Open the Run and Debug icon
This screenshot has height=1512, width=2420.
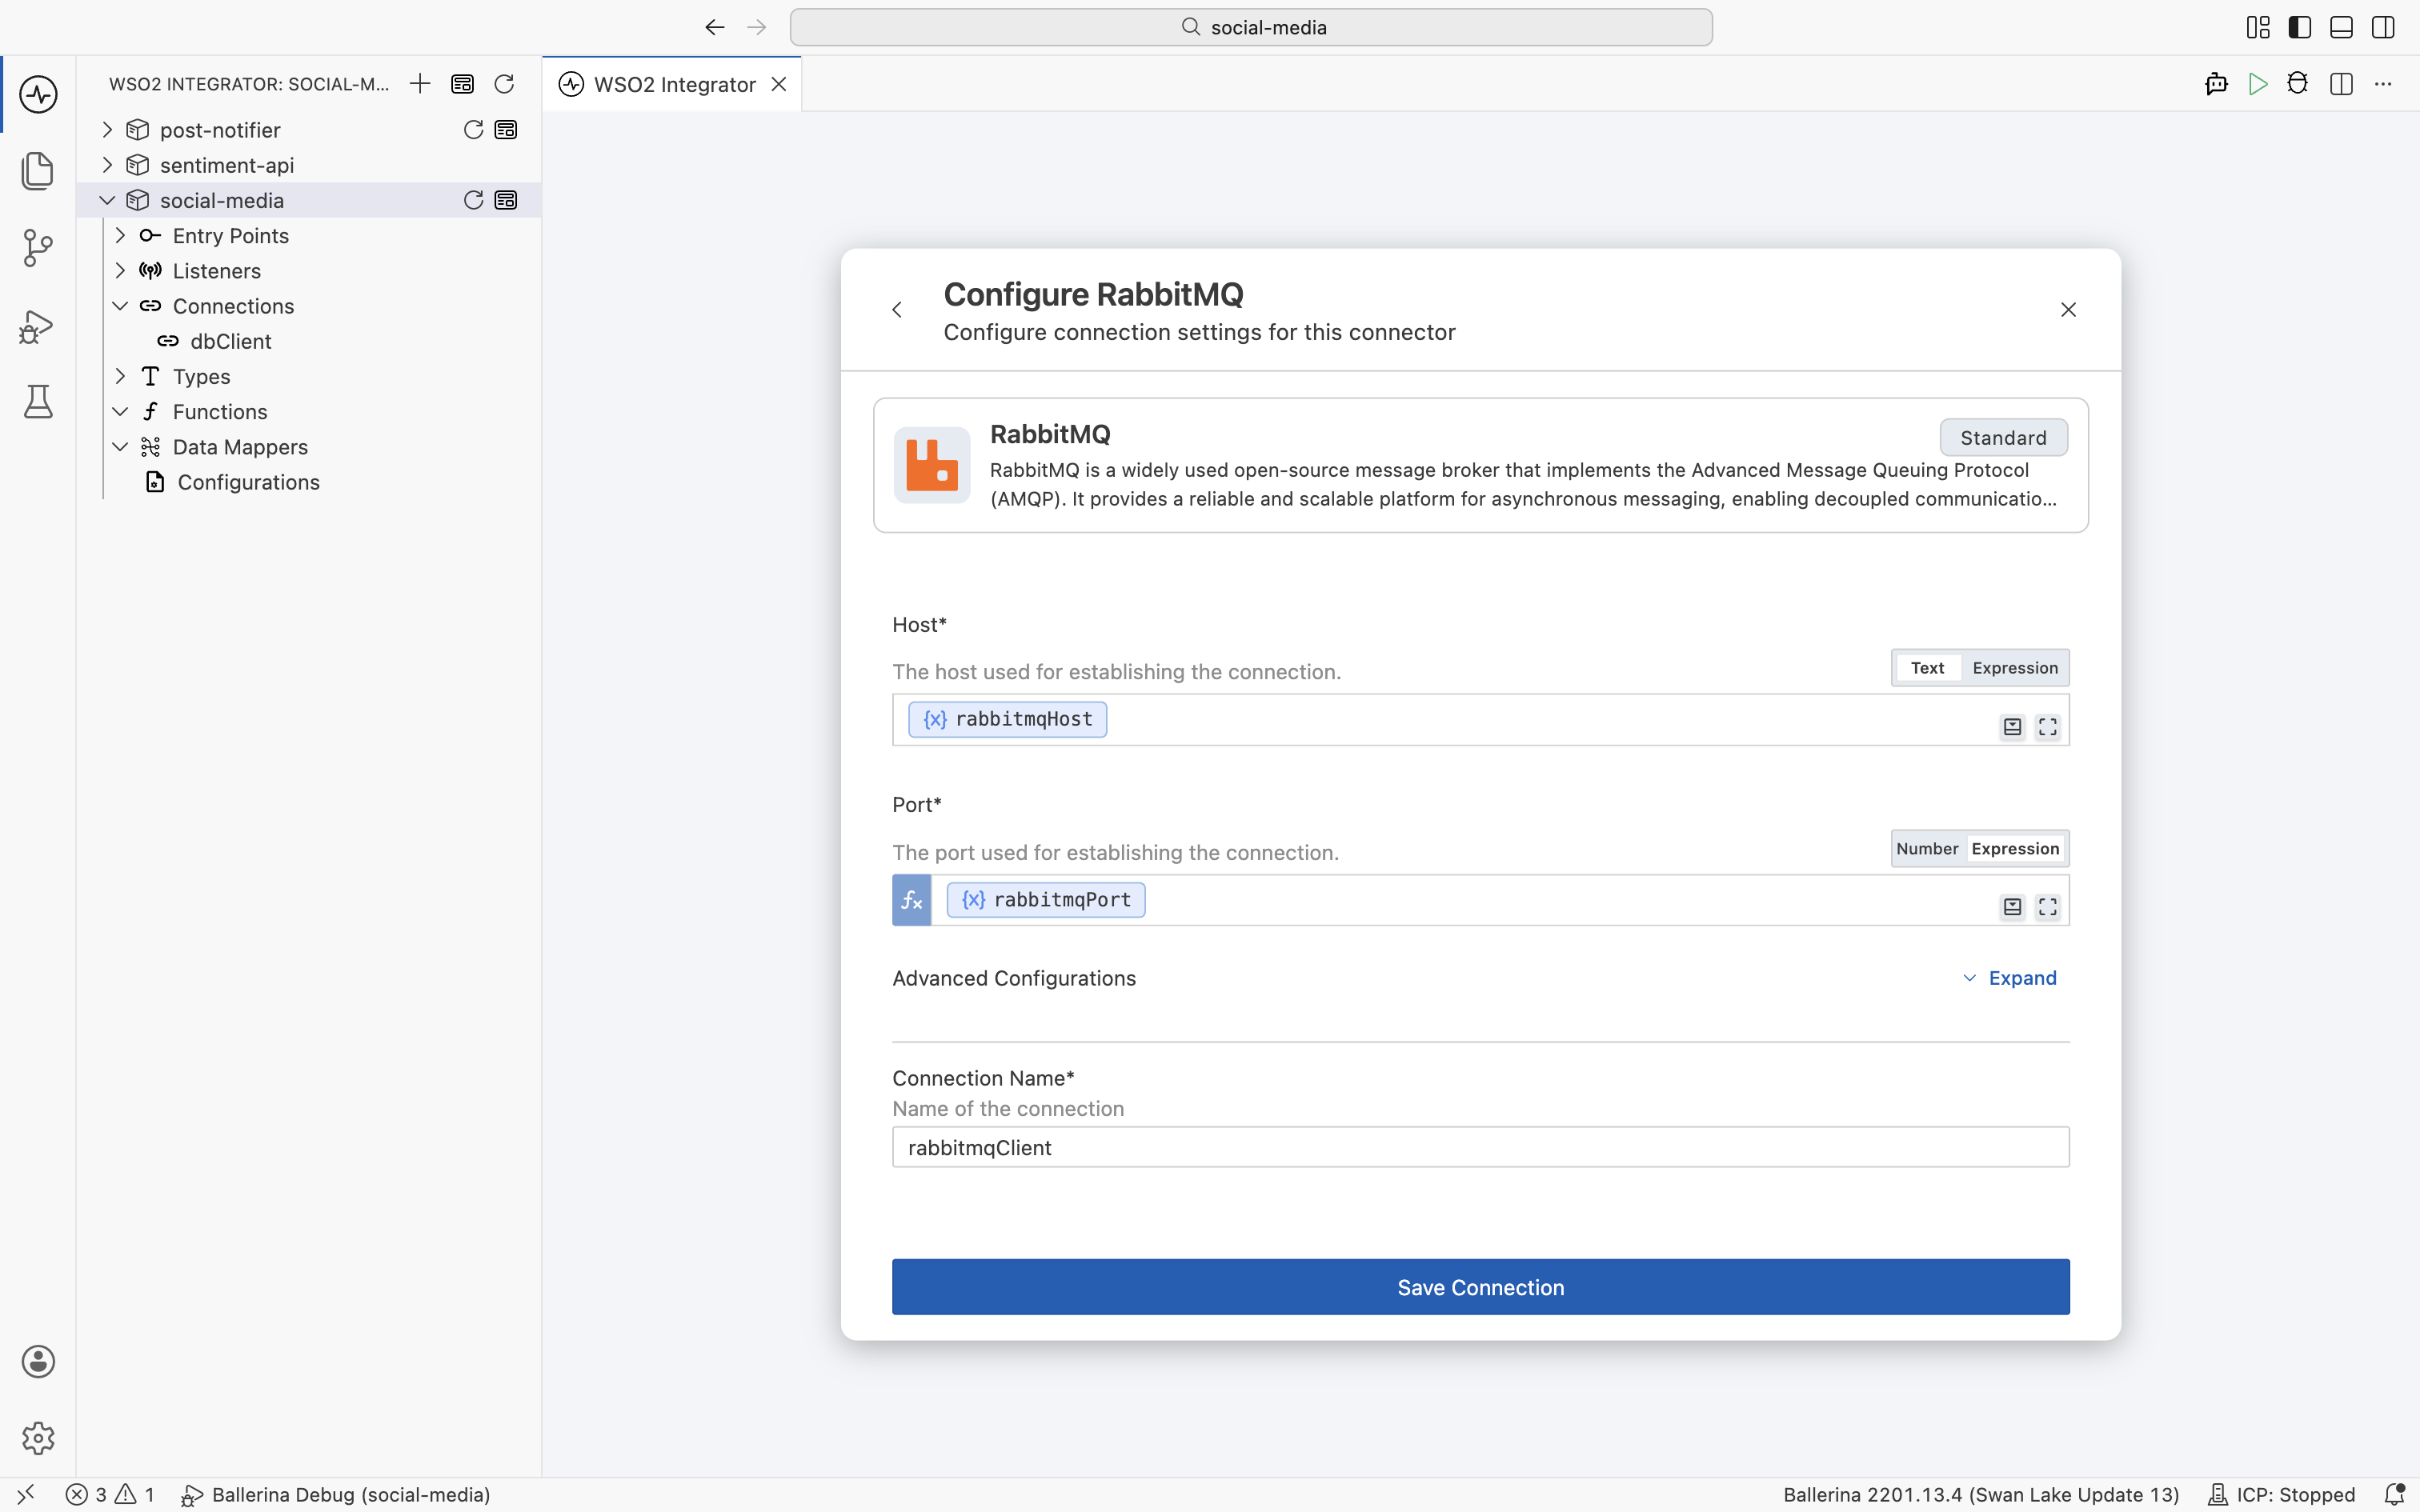click(38, 326)
